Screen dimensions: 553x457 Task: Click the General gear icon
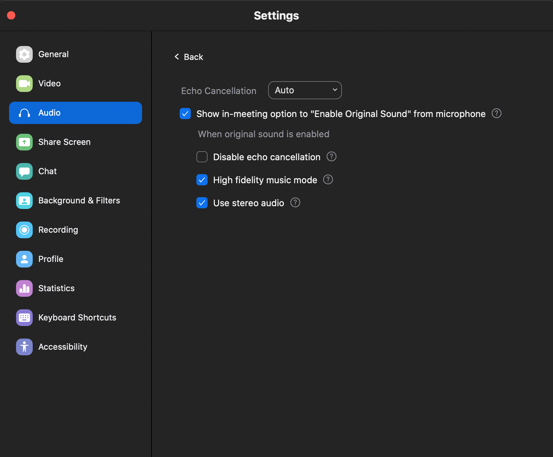[x=24, y=54]
